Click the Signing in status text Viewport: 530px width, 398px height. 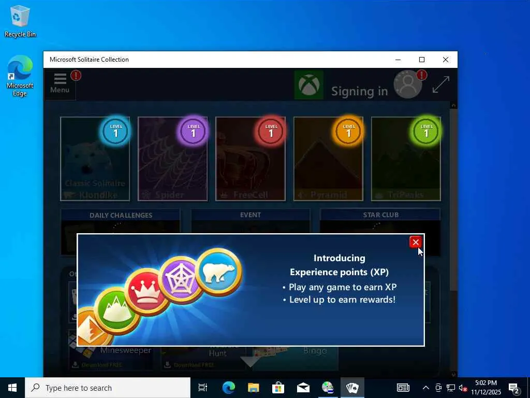[x=359, y=91]
